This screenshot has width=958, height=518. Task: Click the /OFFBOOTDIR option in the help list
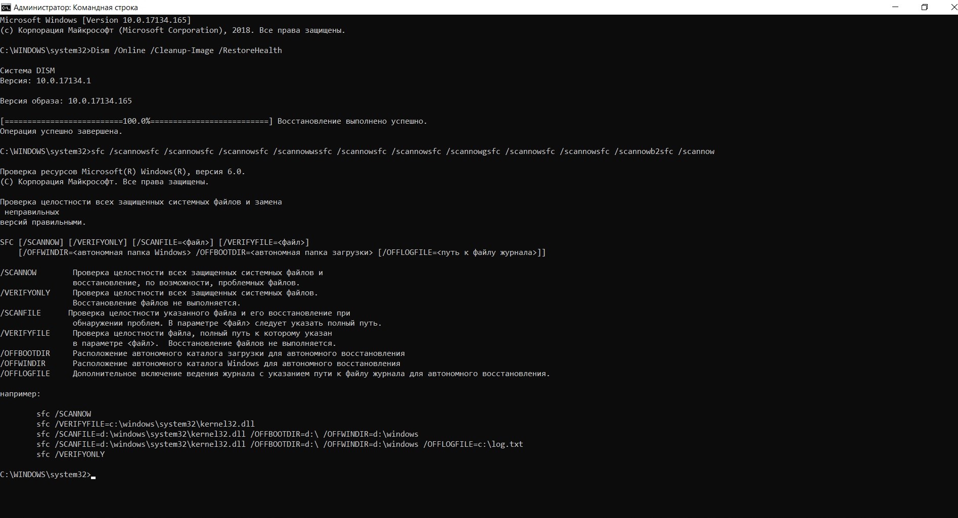coord(25,353)
